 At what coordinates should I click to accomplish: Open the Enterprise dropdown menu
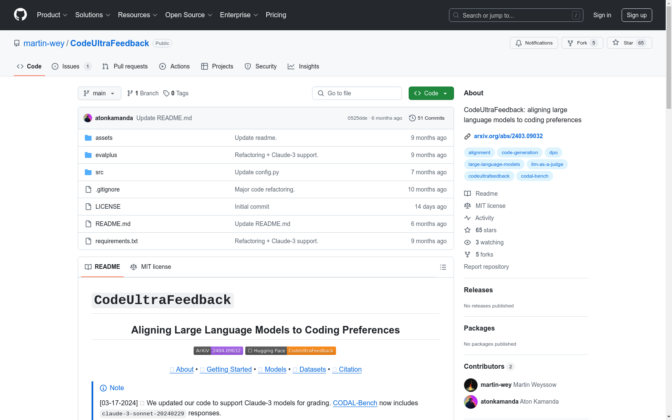[x=239, y=15]
